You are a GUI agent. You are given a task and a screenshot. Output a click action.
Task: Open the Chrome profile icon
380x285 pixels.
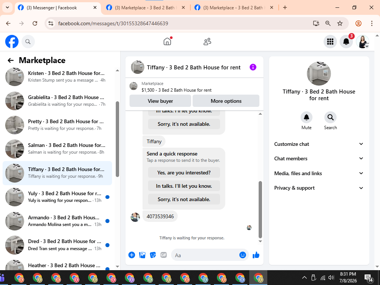pyautogui.click(x=358, y=23)
